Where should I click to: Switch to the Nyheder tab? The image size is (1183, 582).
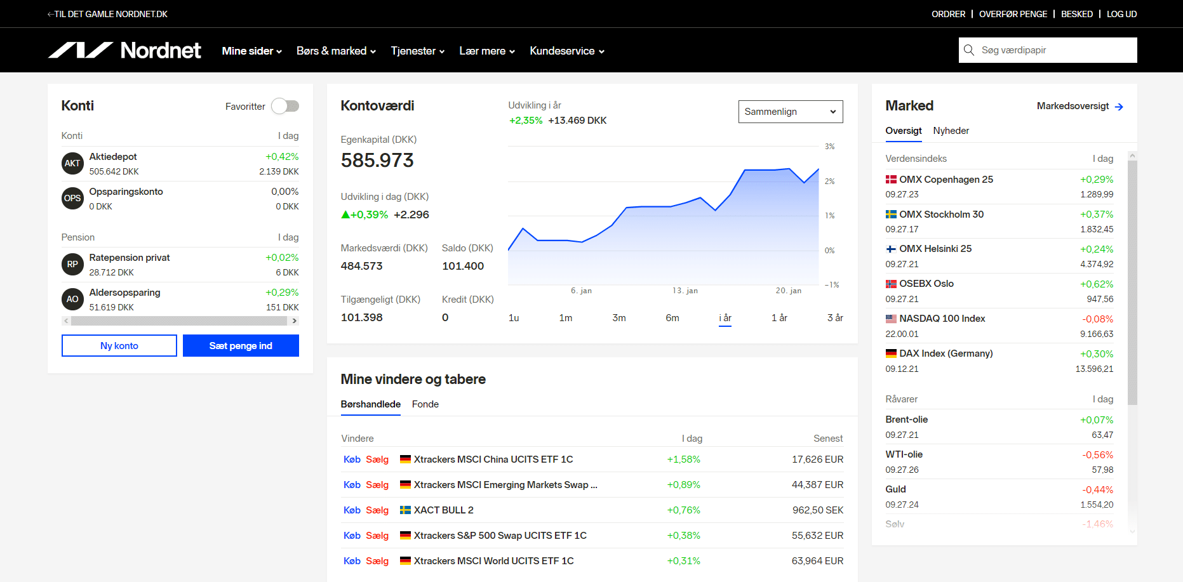tap(951, 131)
